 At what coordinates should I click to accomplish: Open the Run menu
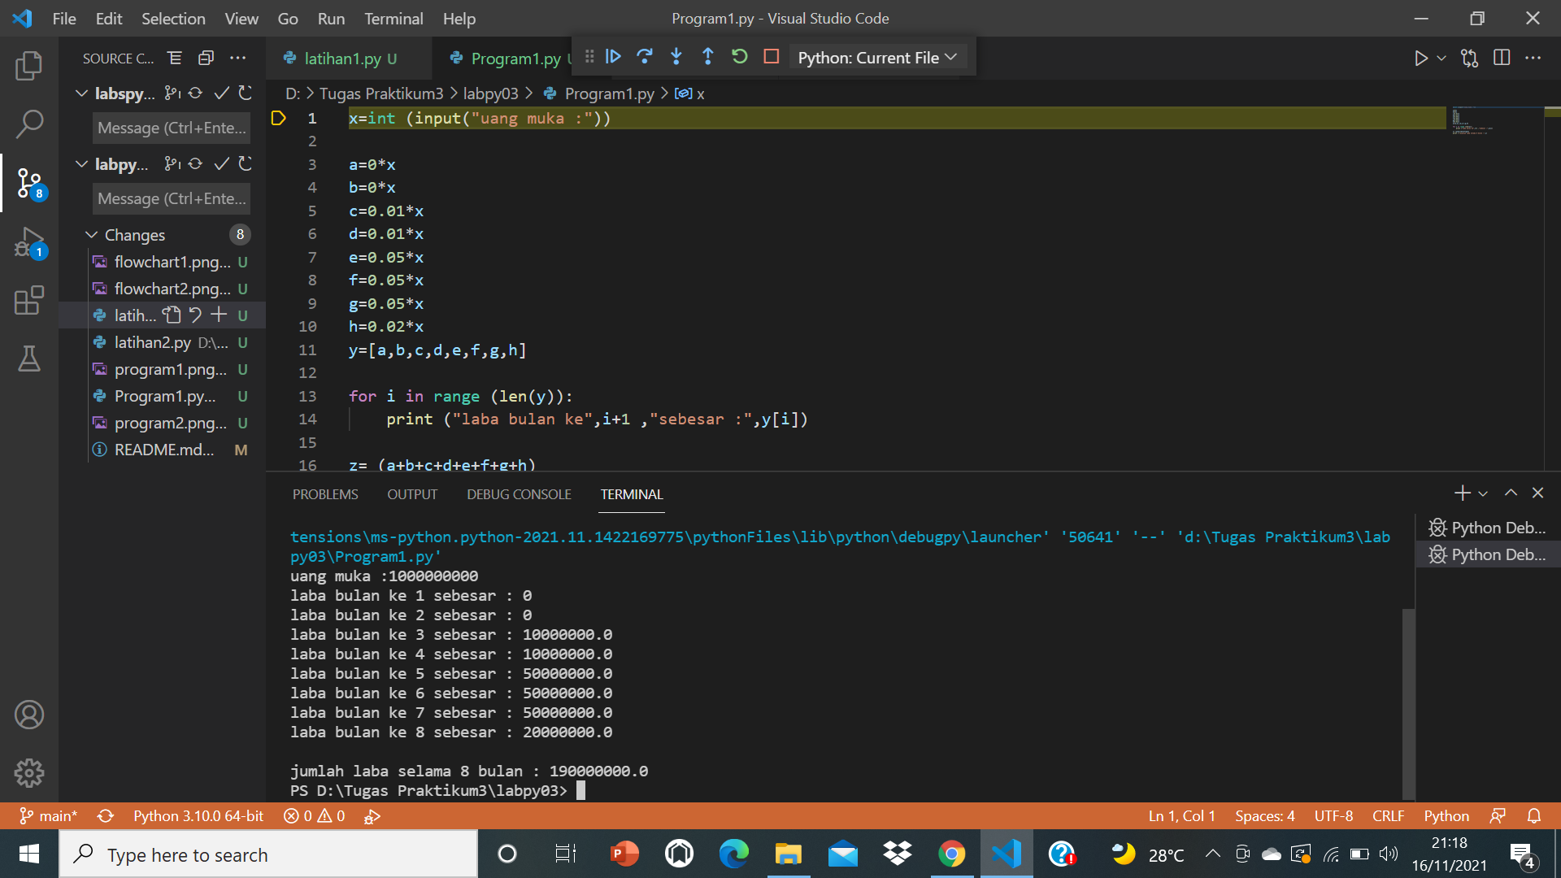[330, 18]
